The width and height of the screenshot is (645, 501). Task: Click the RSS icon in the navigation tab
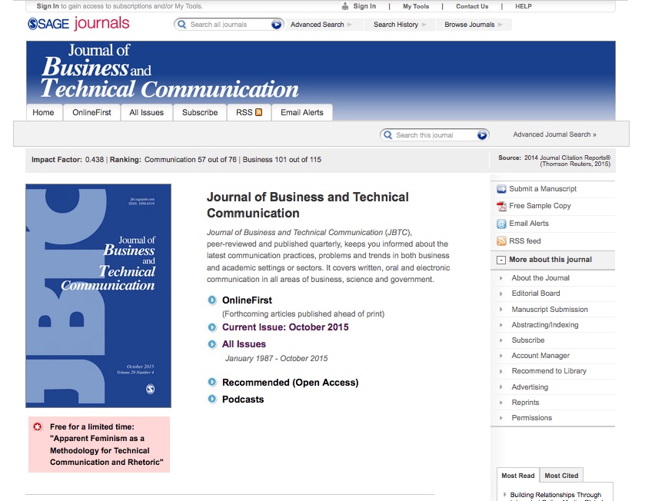click(259, 112)
